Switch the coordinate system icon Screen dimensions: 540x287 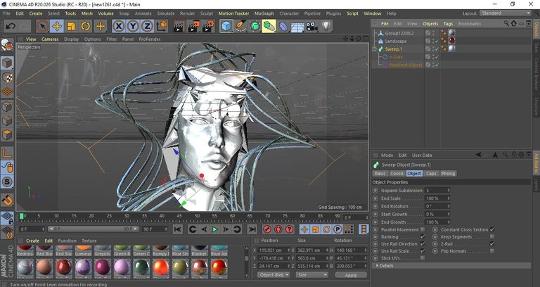point(162,26)
